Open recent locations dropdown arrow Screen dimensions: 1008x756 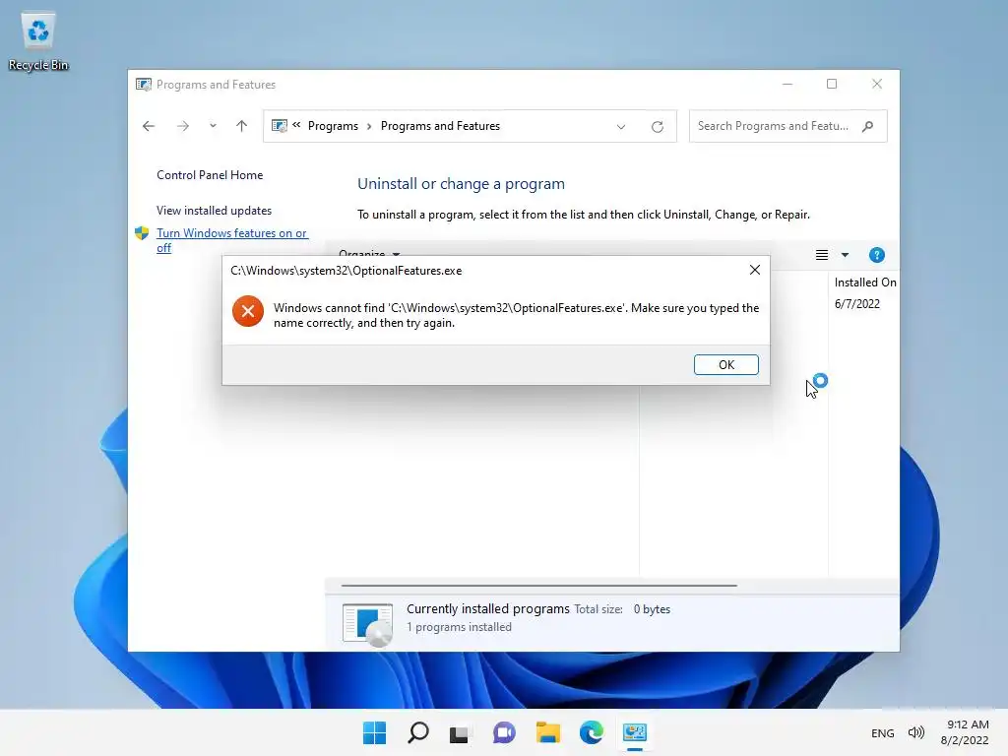[x=213, y=126]
